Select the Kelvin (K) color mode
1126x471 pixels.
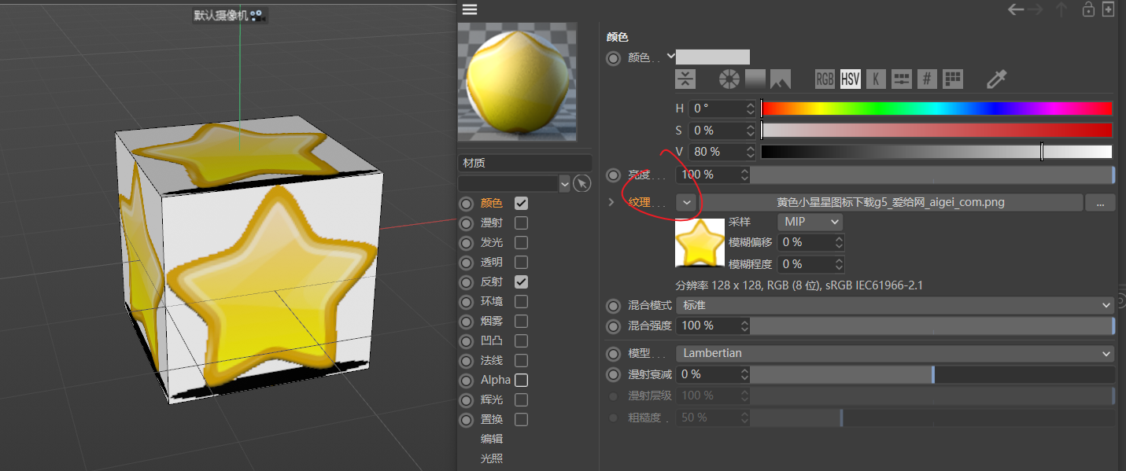pos(875,79)
